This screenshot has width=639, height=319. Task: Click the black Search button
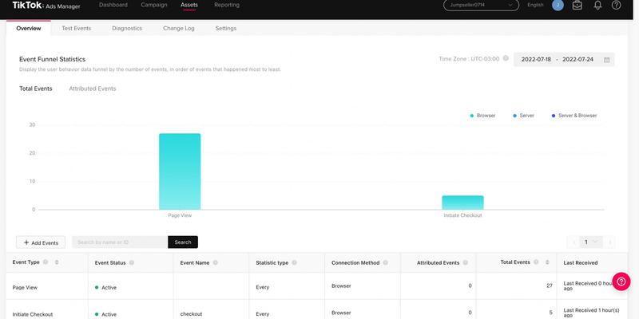coord(183,242)
